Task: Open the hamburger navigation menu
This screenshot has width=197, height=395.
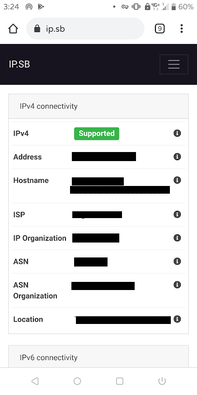Action: [174, 64]
